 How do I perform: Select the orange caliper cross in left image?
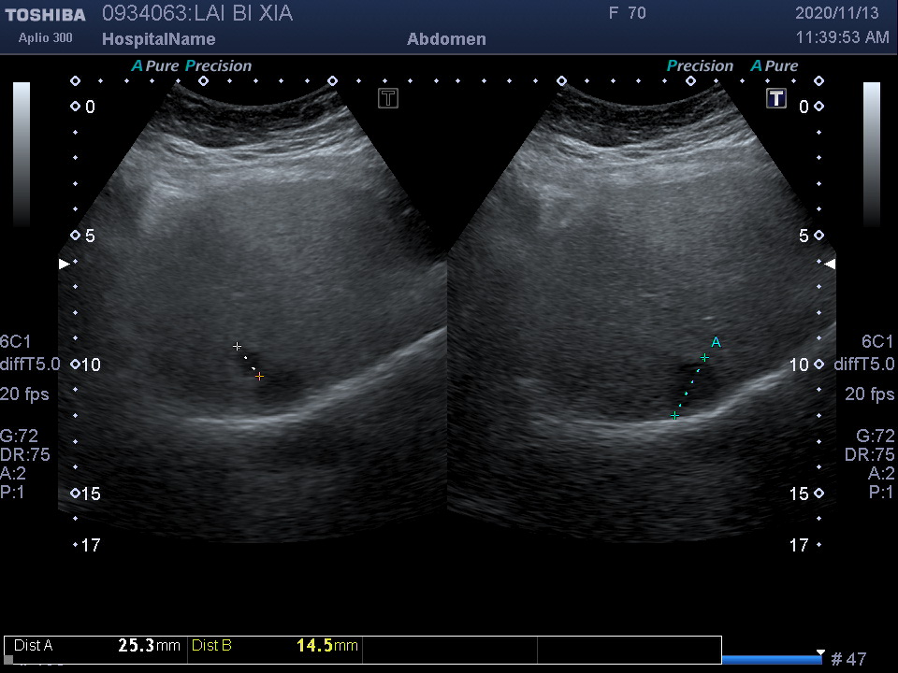point(259,376)
